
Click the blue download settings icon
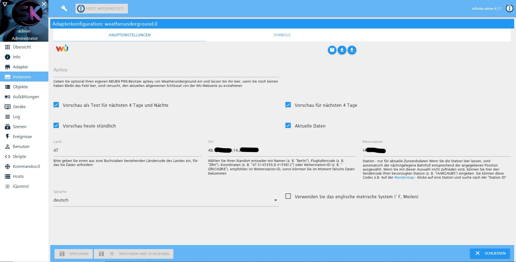(352, 50)
